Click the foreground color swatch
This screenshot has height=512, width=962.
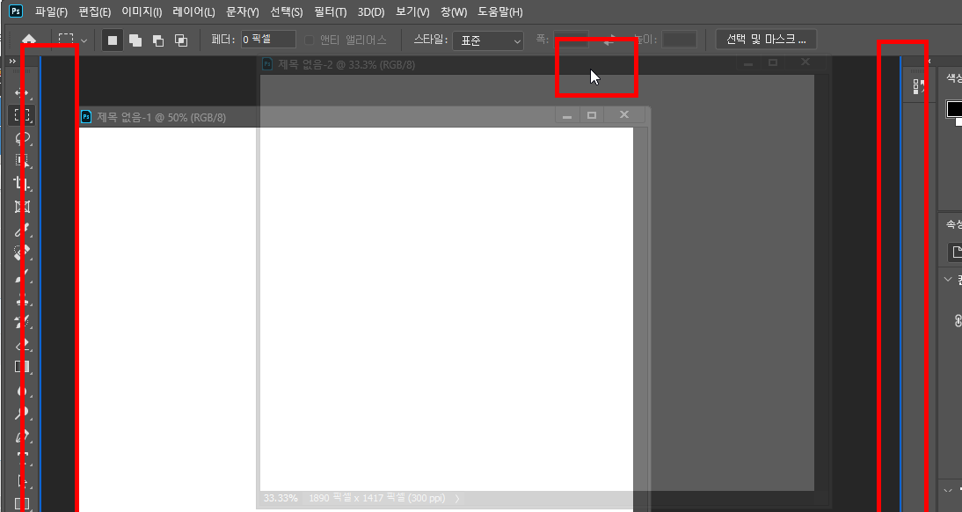coord(953,109)
